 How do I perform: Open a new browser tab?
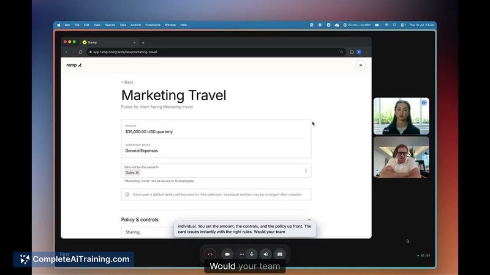[143, 43]
